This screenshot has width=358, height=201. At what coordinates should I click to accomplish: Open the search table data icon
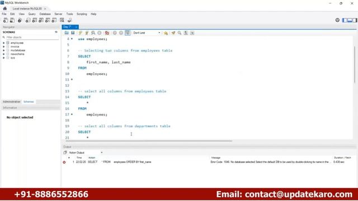[x=62, y=20]
